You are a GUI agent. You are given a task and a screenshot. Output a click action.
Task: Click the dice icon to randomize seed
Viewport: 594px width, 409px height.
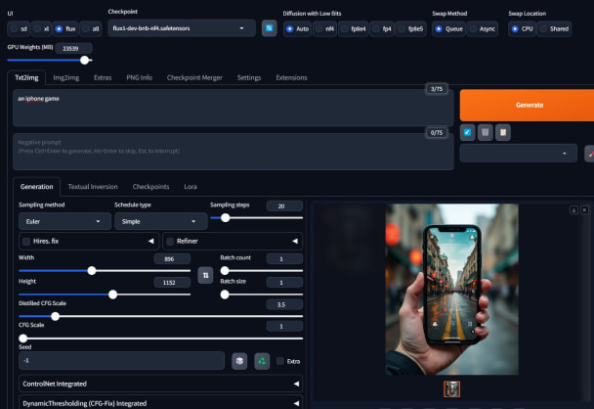(x=239, y=361)
